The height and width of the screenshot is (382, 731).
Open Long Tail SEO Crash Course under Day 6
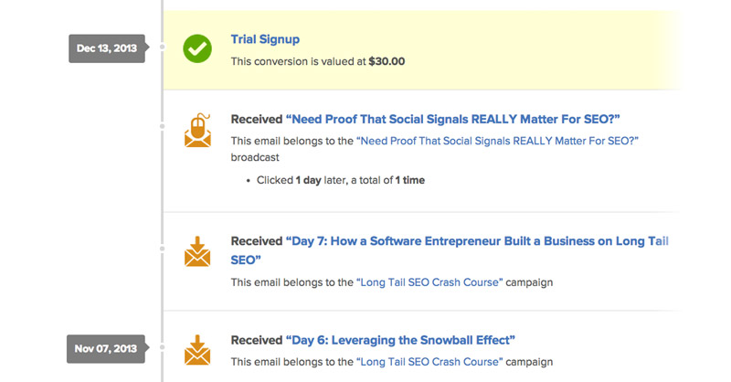tap(429, 362)
